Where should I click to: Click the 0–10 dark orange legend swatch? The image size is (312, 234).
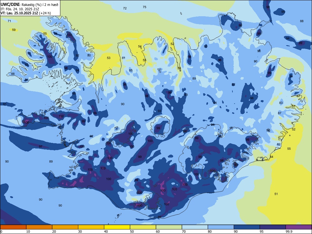coord(13,227)
